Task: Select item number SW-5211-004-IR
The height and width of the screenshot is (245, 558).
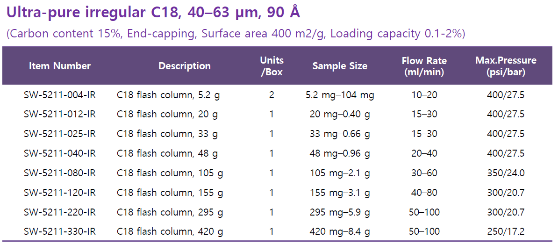Action: pos(60,95)
